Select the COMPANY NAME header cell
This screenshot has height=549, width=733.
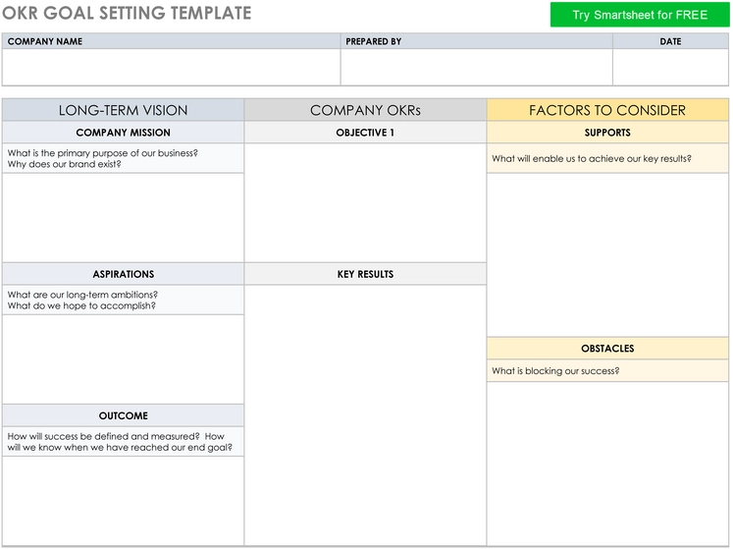171,41
